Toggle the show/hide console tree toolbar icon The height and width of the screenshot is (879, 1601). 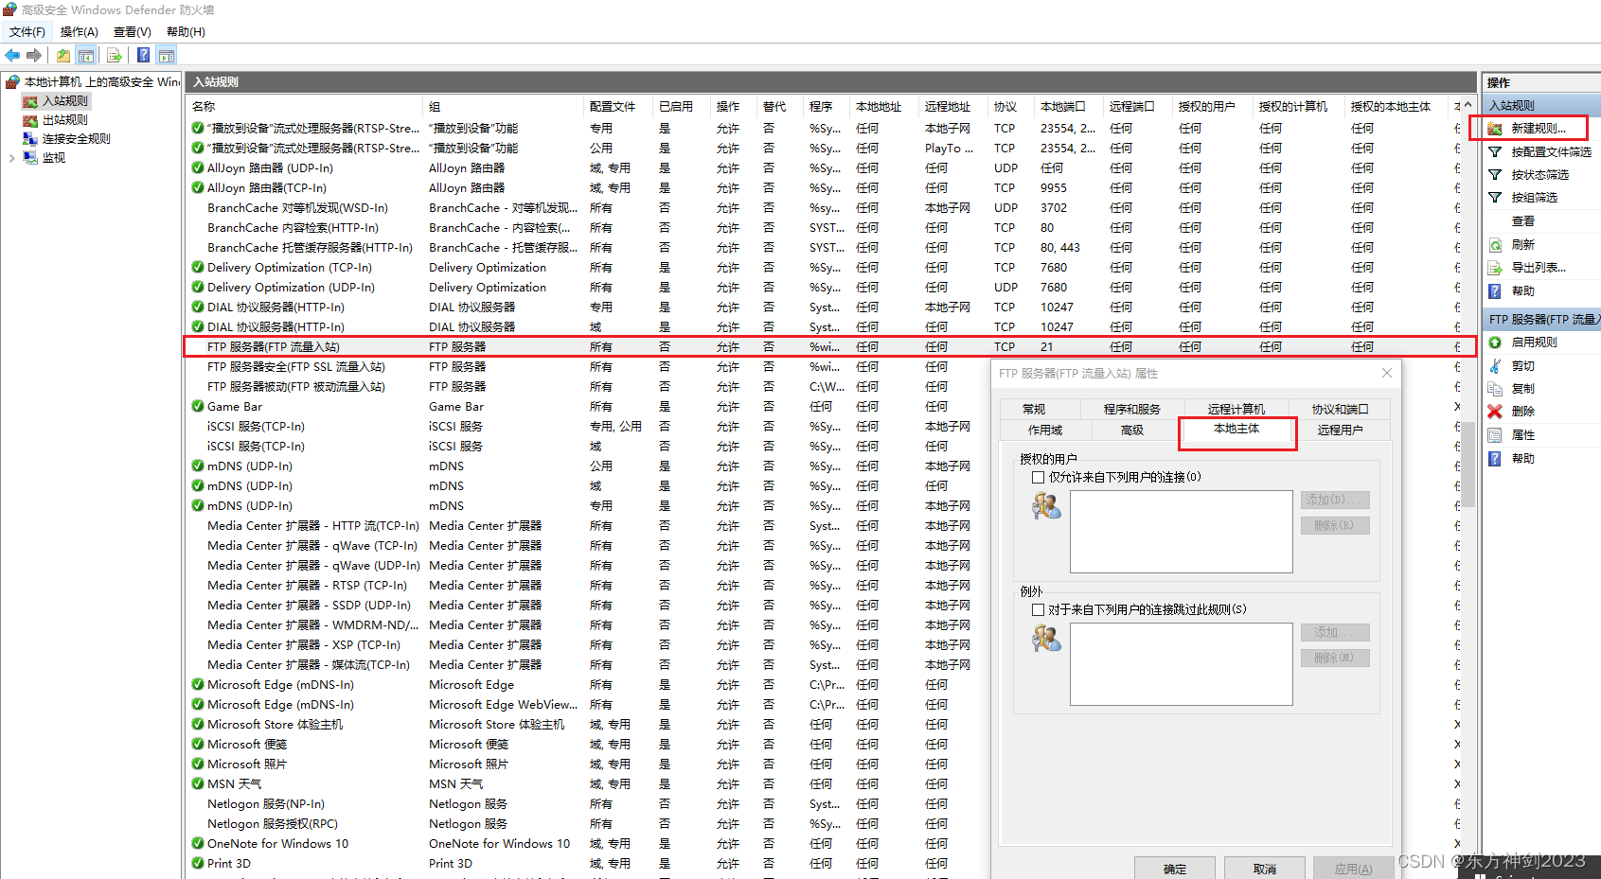pyautogui.click(x=86, y=55)
